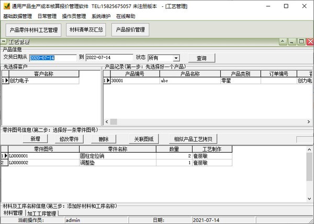
Task: Open the 在线帮助 menu
Action: [x=126, y=16]
